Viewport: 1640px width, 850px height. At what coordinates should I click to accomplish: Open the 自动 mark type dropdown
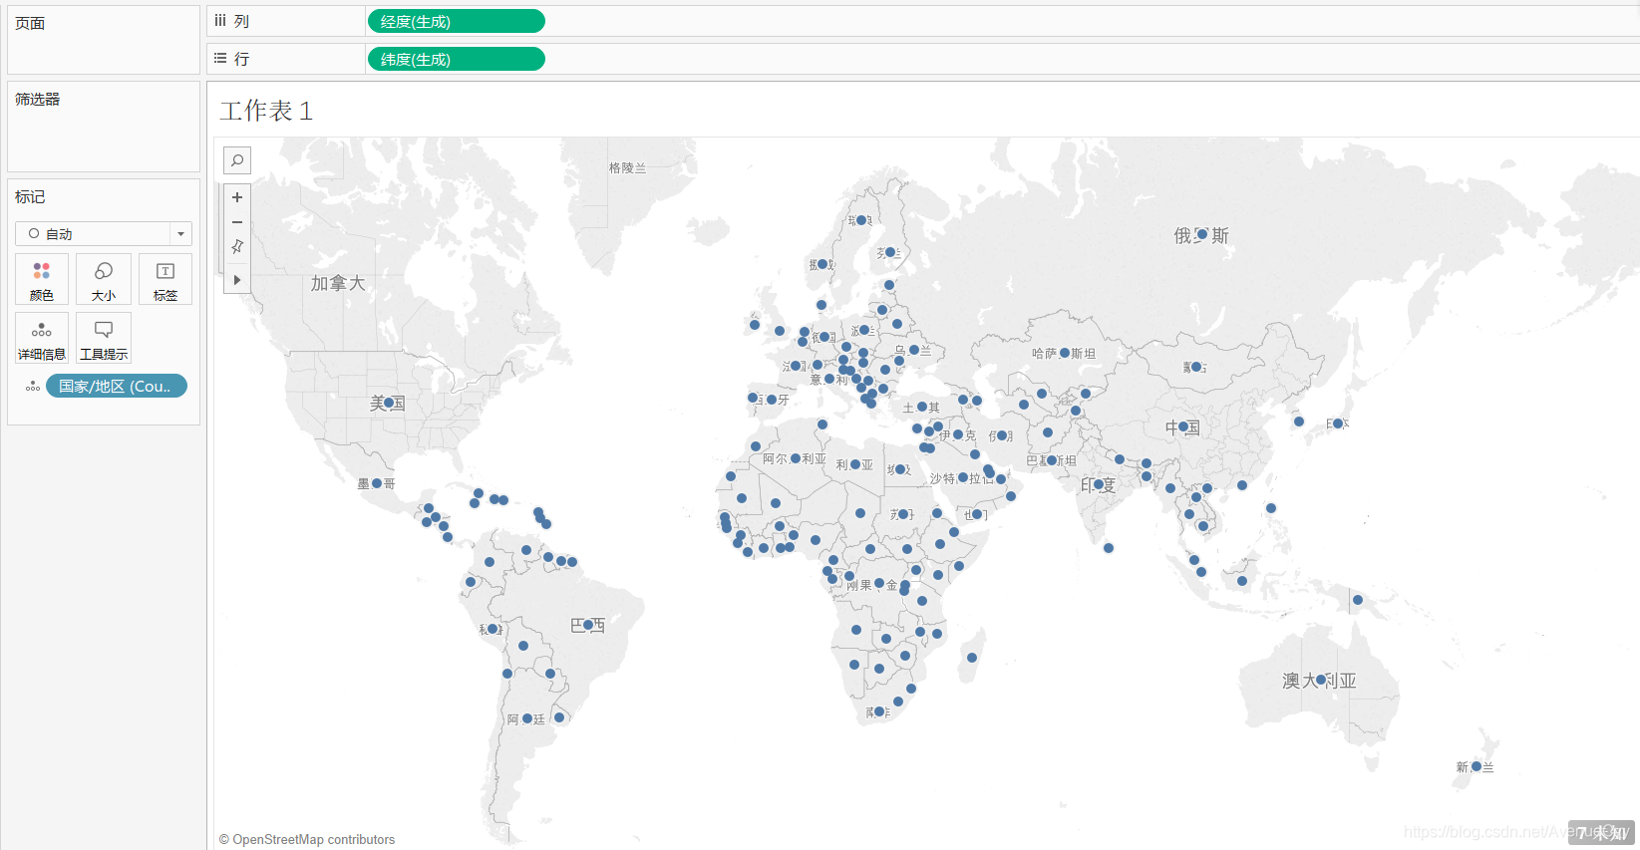[104, 234]
